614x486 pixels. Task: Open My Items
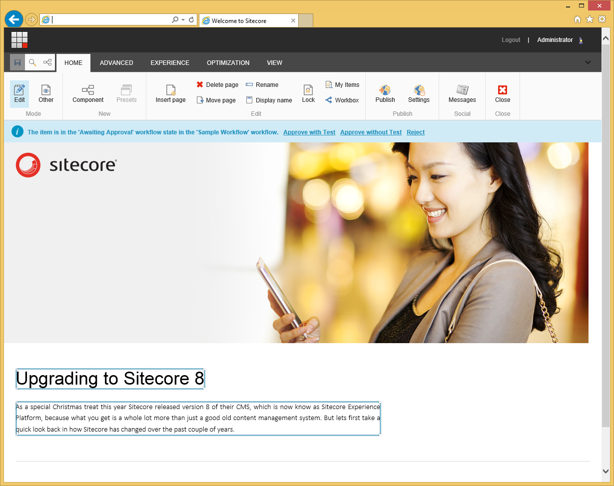pos(342,85)
